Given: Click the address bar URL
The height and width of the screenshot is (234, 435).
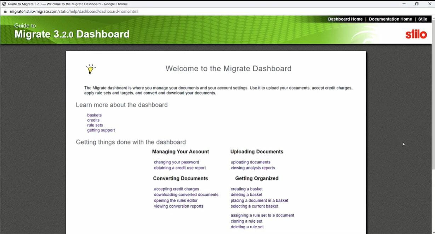Looking at the screenshot, I should [74, 11].
